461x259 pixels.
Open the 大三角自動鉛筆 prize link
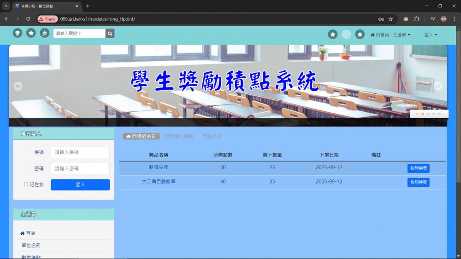[159, 182]
